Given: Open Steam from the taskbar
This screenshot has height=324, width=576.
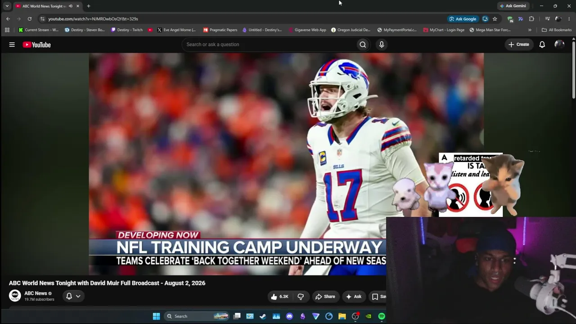Looking at the screenshot, I should point(263,316).
